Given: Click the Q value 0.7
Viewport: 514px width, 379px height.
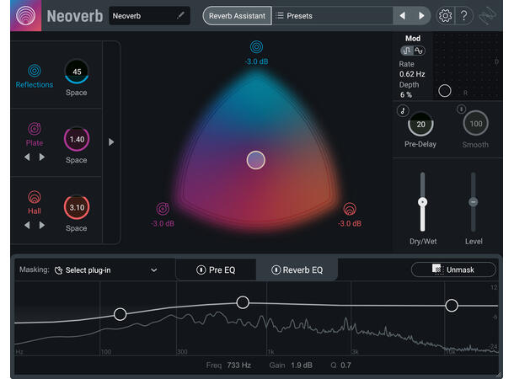Looking at the screenshot, I should coord(345,365).
